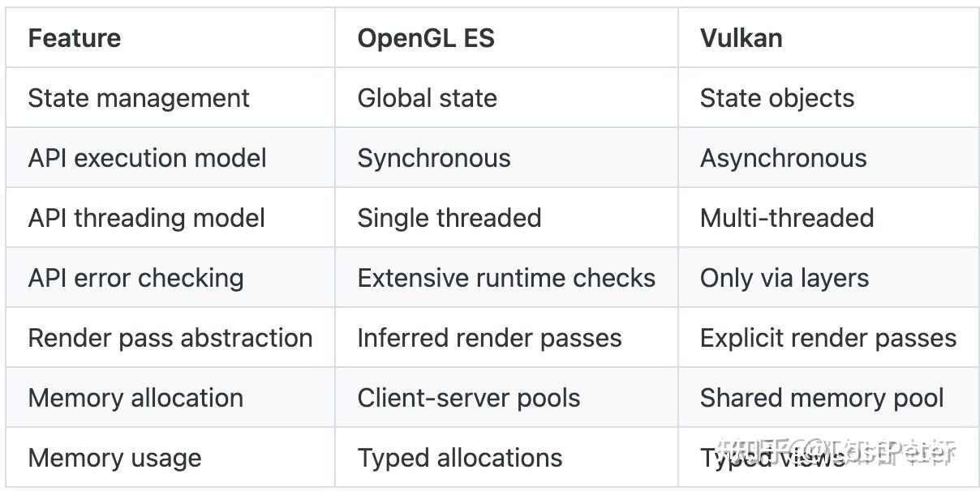This screenshot has width=980, height=491.
Task: Click the Client-server pools cell
Action: tap(469, 398)
